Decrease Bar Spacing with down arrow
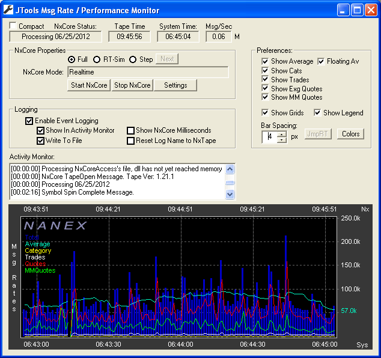Viewport: 381px width, 358px height. tap(282, 140)
